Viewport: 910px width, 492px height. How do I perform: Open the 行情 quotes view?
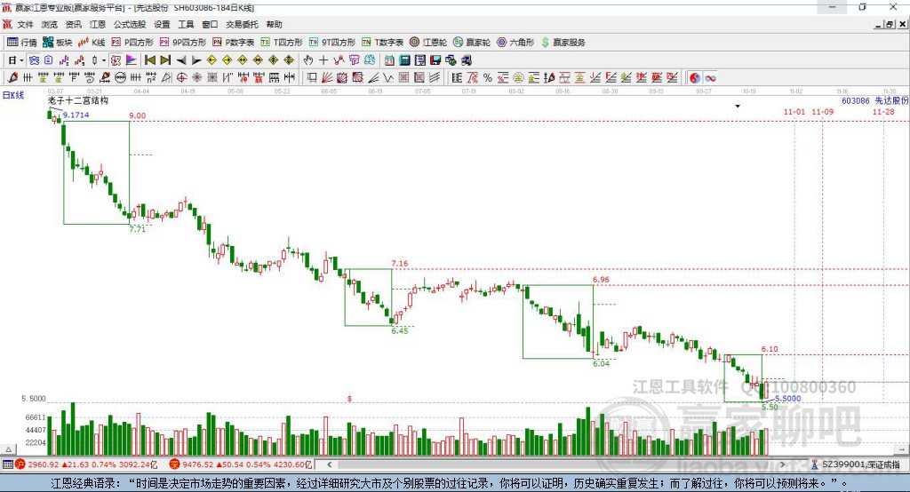[x=22, y=43]
